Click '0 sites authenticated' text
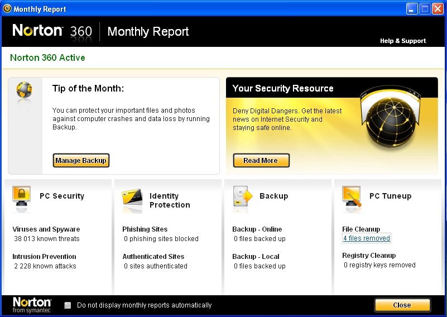447x317 pixels. point(155,266)
